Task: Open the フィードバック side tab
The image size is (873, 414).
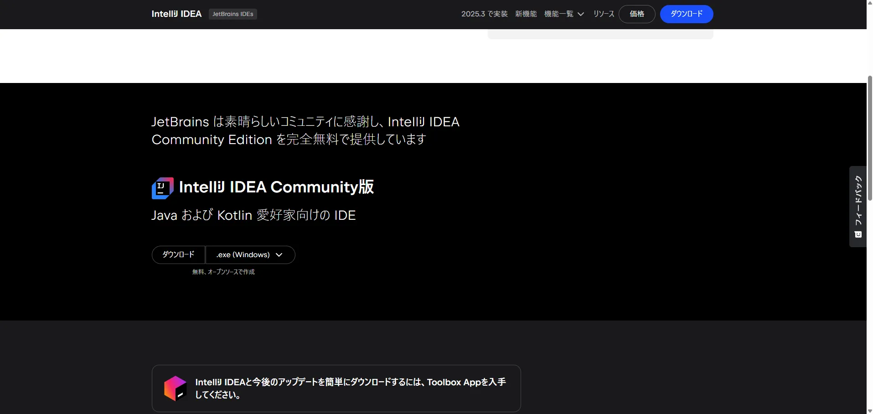Action: click(858, 201)
